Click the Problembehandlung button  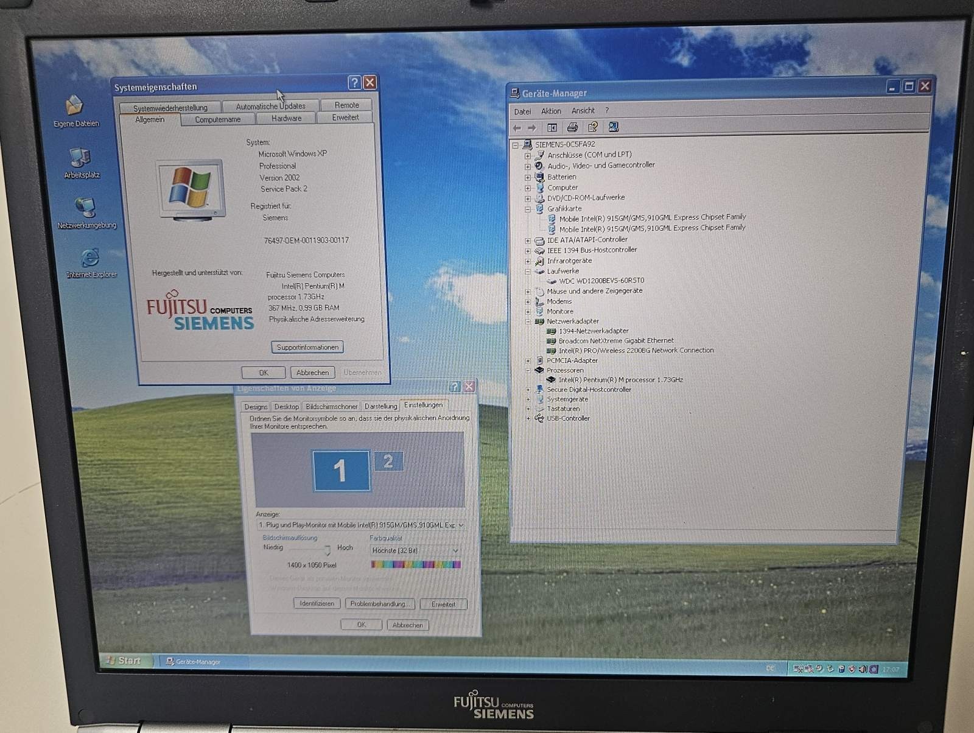pos(380,604)
